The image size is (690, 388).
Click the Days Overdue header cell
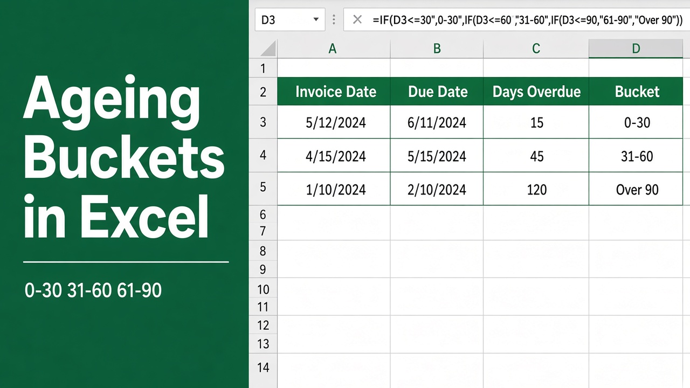coord(536,92)
